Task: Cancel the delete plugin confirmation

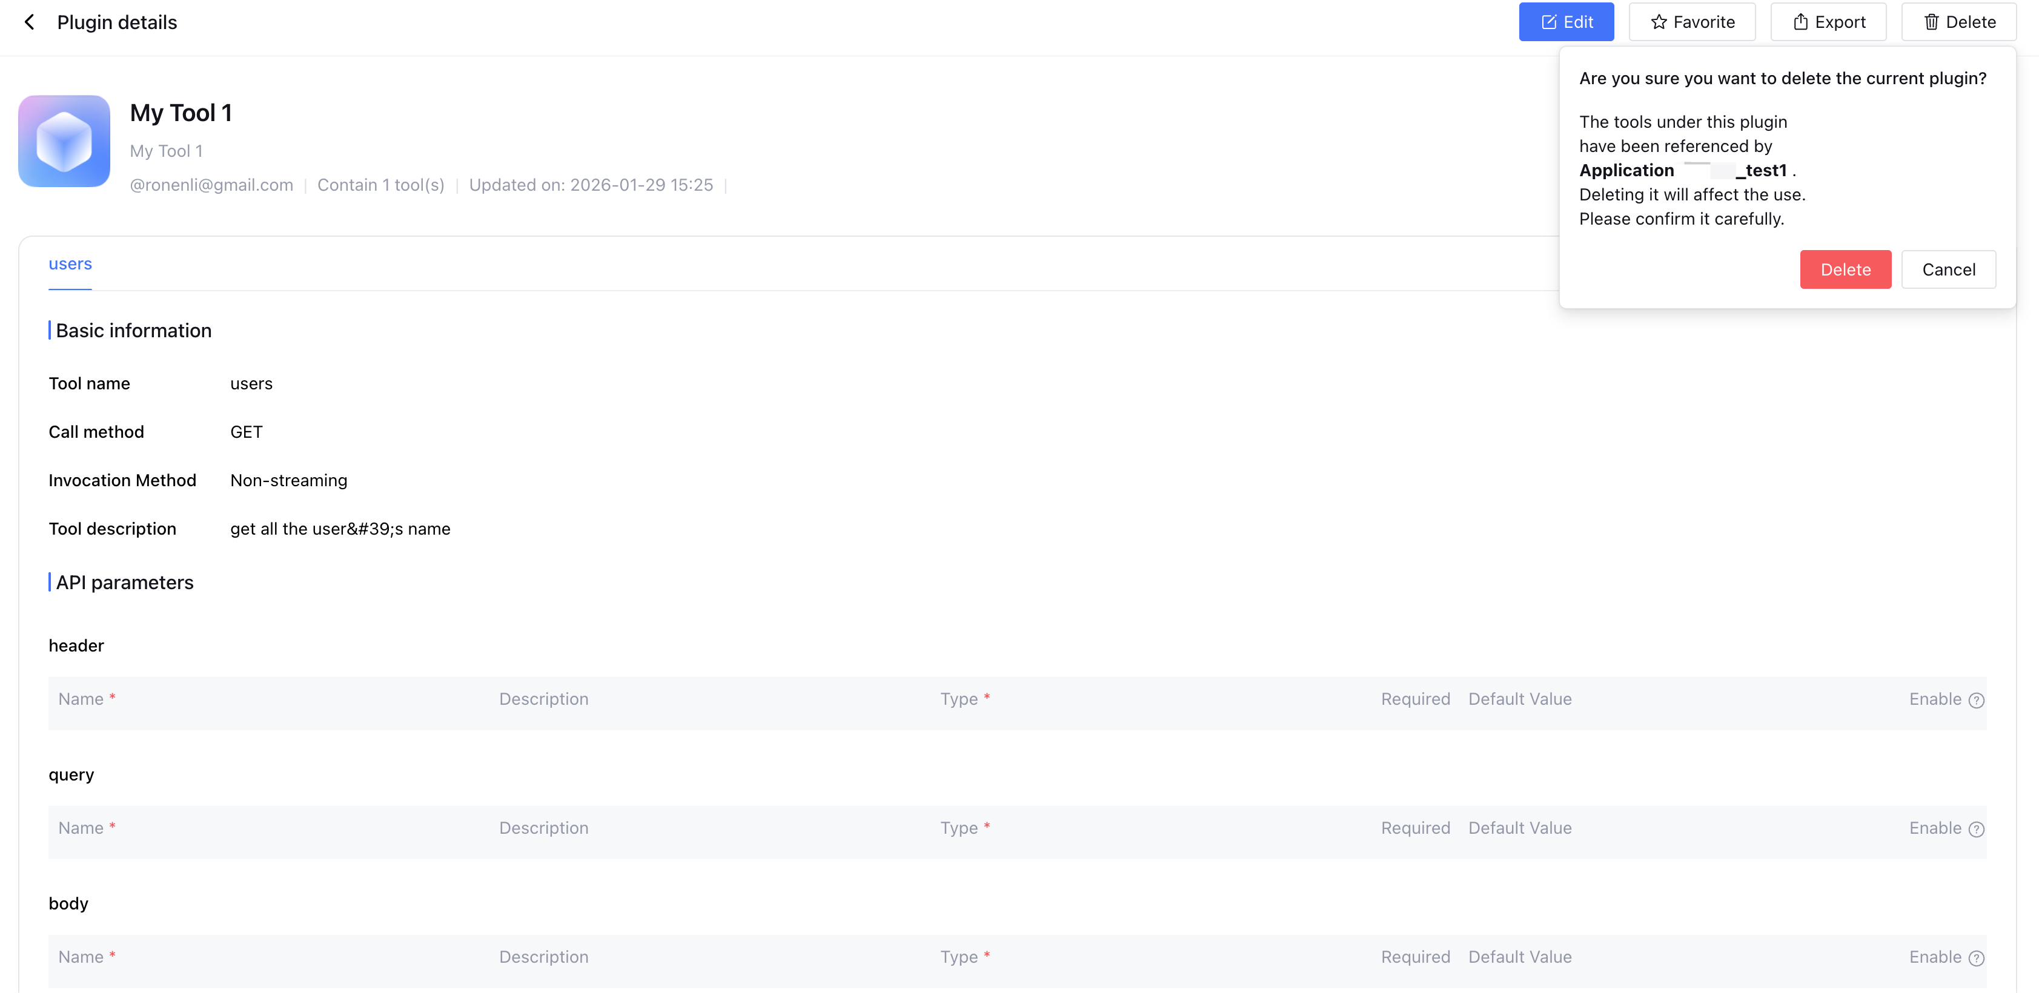Action: [1948, 270]
